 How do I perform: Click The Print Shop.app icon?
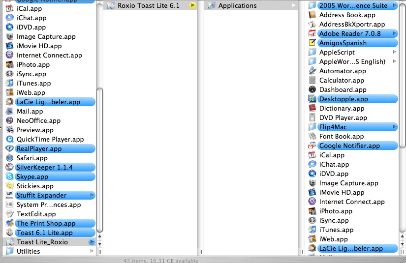9,223
